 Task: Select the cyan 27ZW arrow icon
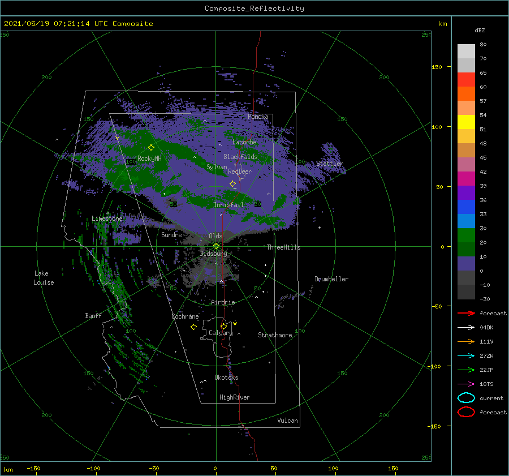click(x=466, y=356)
